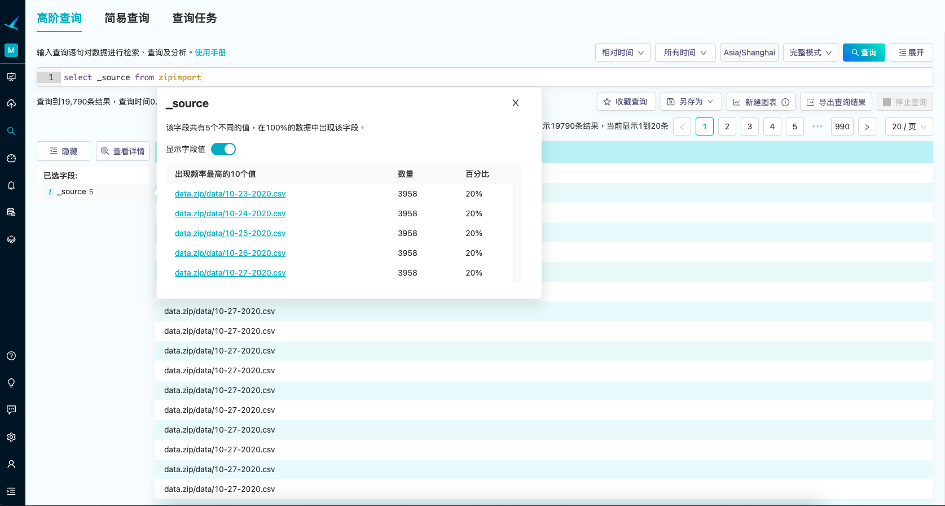Click the scrollbar in the field value list

click(x=517, y=233)
